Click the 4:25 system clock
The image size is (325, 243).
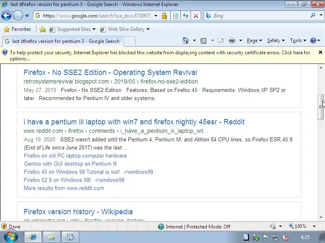pyautogui.click(x=305, y=237)
